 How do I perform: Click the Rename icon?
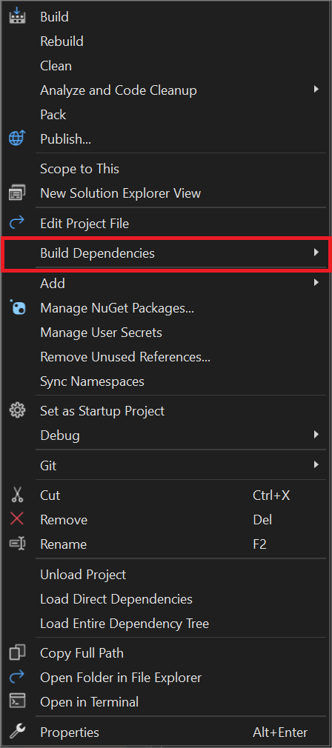[x=18, y=544]
